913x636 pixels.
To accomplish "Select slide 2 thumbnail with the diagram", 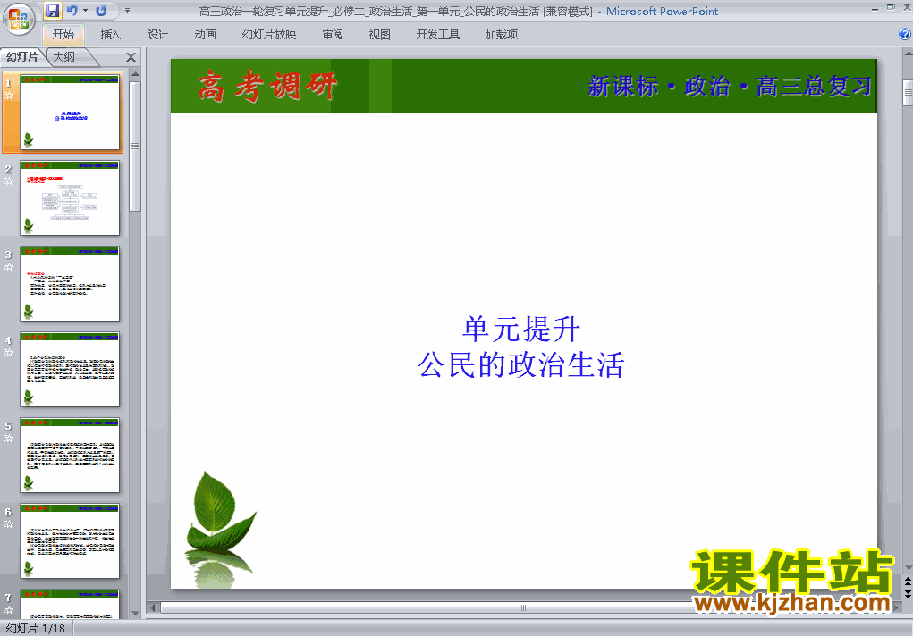I will point(70,197).
